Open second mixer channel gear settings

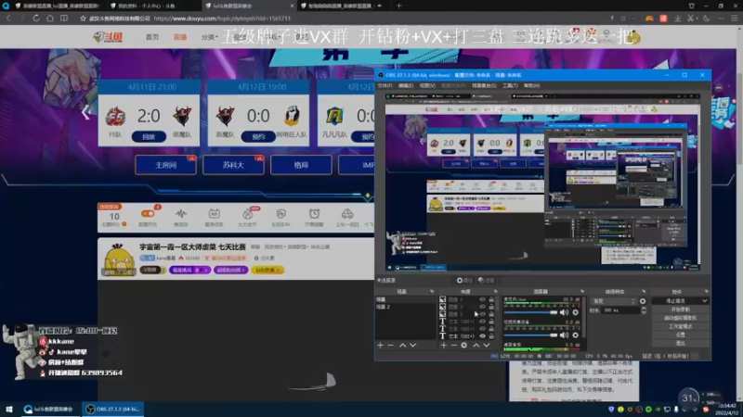575,335
